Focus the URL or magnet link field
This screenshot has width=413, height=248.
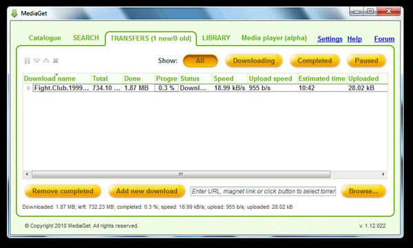click(x=263, y=191)
